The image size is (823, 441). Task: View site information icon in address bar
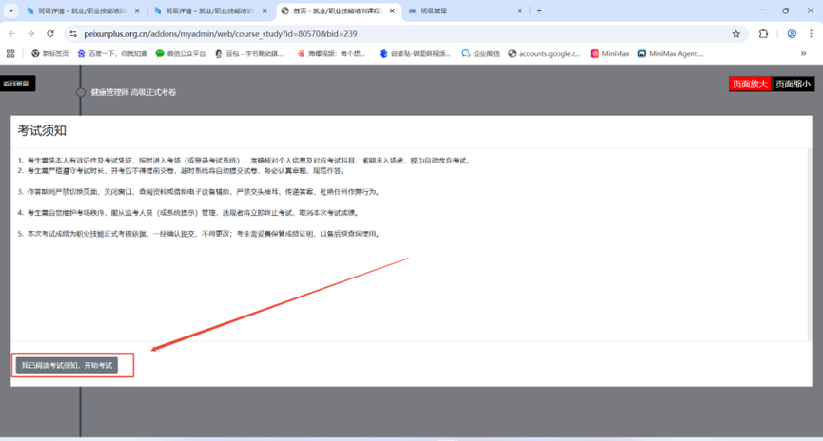click(73, 33)
